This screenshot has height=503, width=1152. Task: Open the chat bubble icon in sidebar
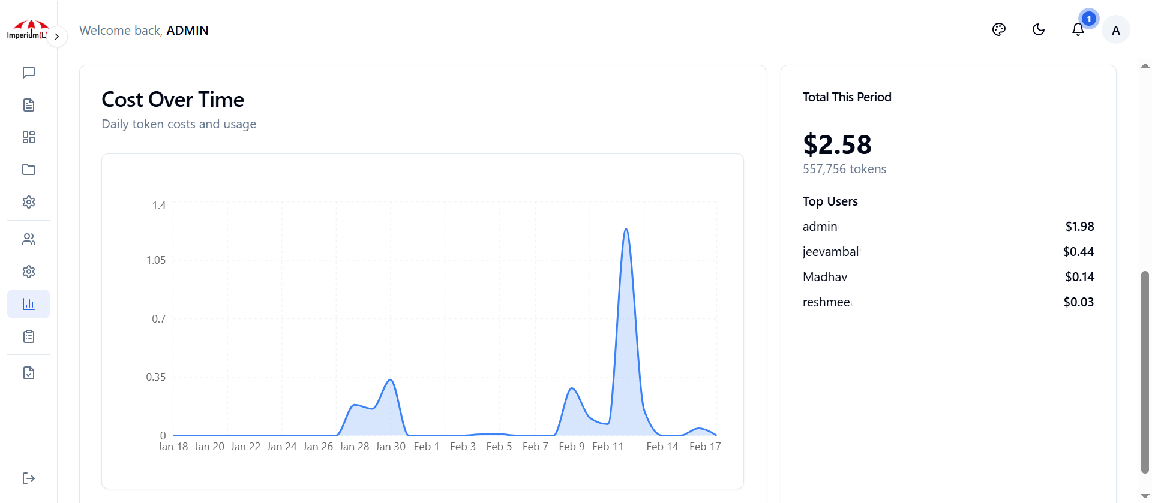point(28,73)
